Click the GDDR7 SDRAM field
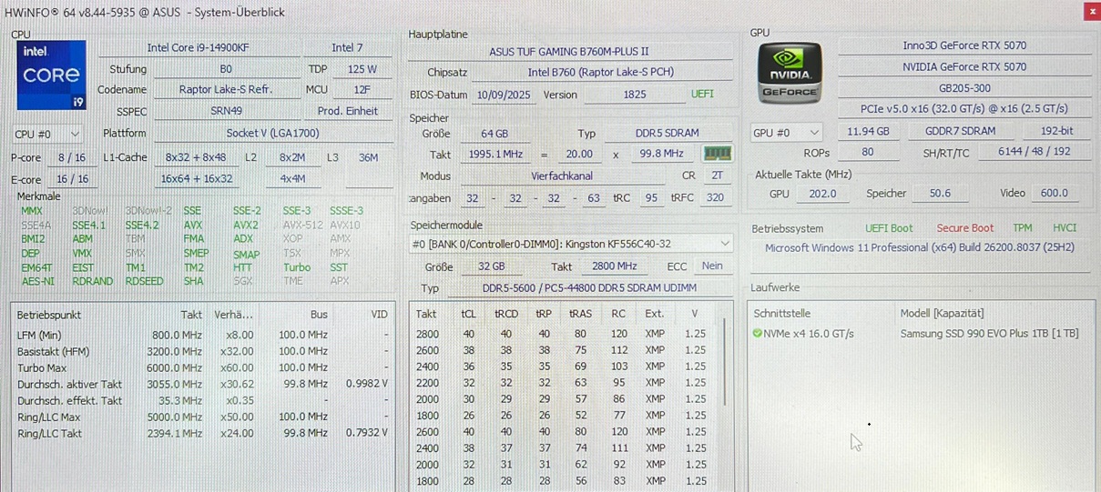 coord(961,132)
